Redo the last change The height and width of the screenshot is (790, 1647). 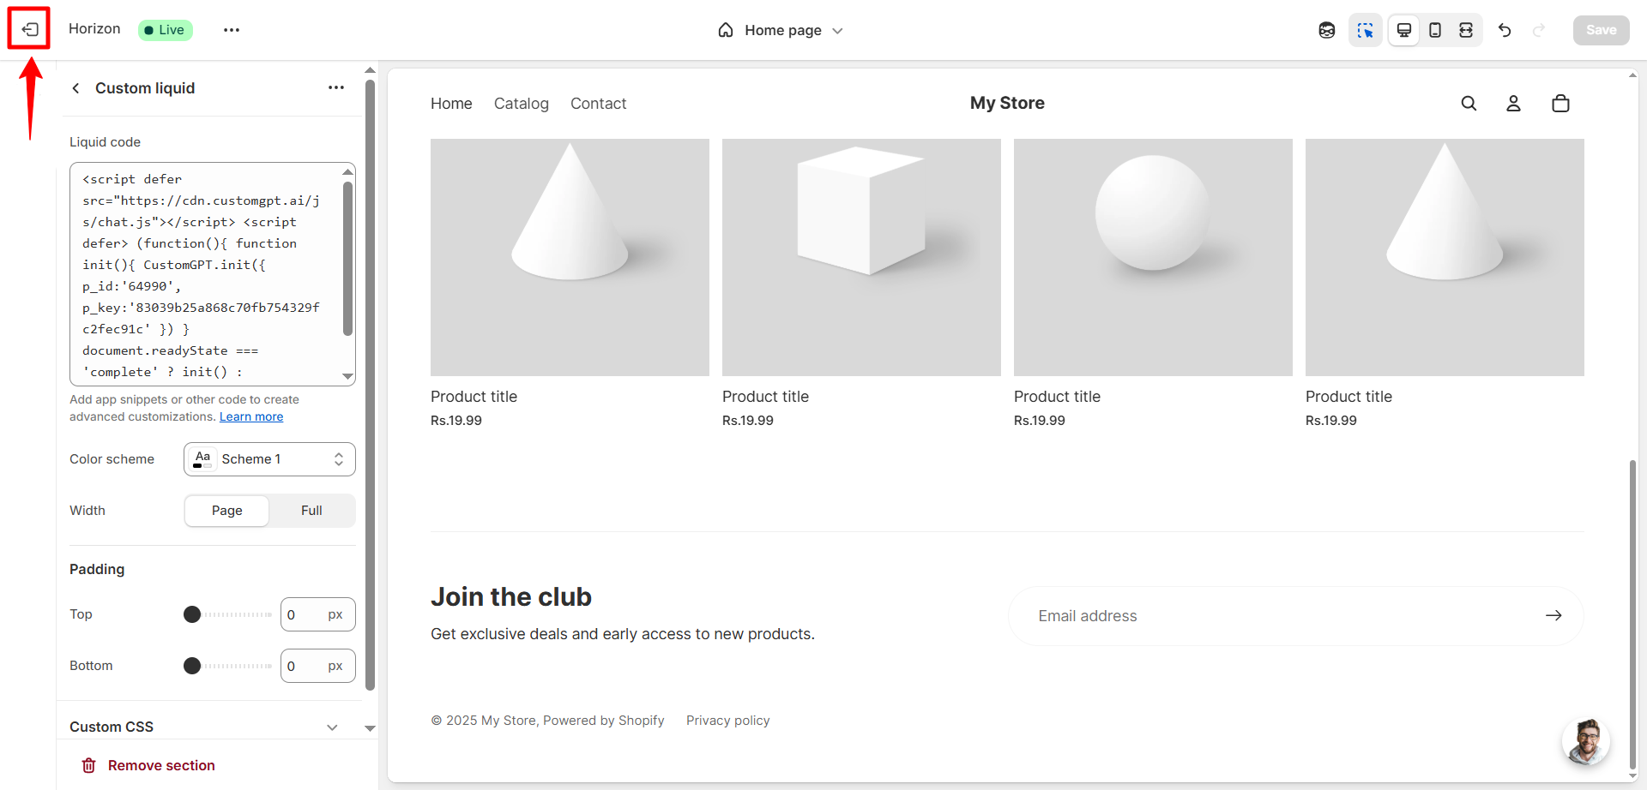tap(1539, 30)
